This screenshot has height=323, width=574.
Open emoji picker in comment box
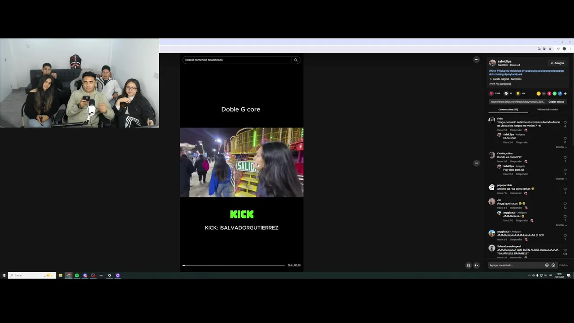point(553,266)
